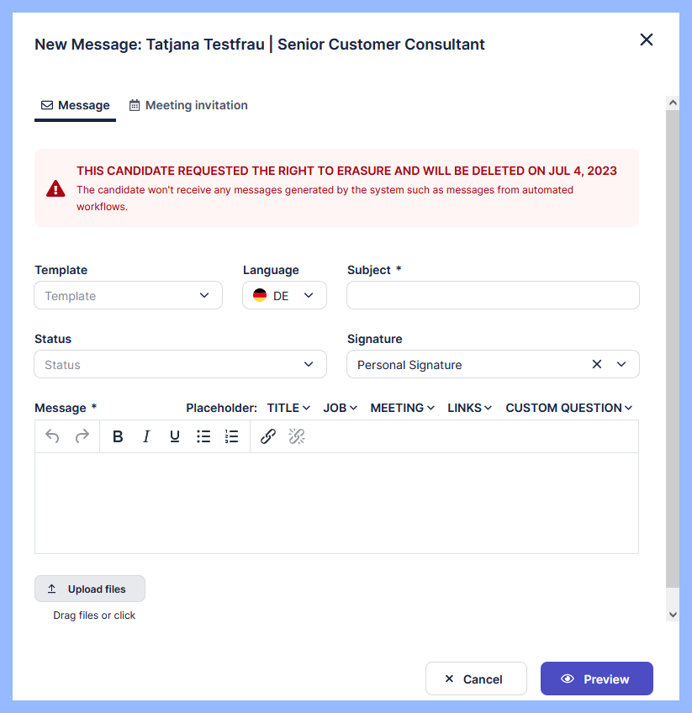Expand the Status dropdown

click(180, 365)
